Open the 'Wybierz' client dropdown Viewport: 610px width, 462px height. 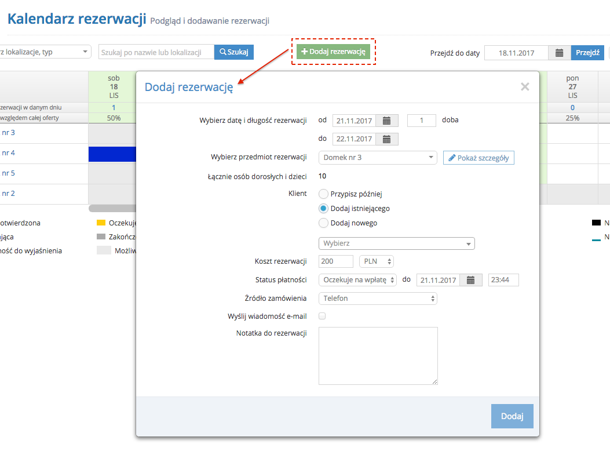(x=396, y=243)
